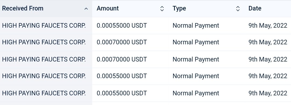Click first 0.00055000 USDT amount
The image size is (291, 105).
tap(122, 26)
